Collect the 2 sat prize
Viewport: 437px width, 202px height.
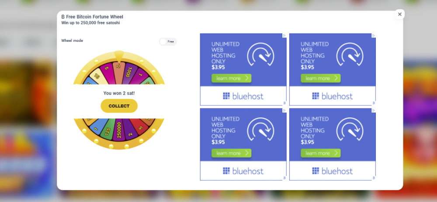(119, 106)
